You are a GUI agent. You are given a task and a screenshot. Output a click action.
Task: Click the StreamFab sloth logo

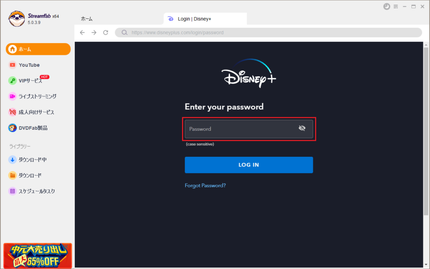click(17, 19)
